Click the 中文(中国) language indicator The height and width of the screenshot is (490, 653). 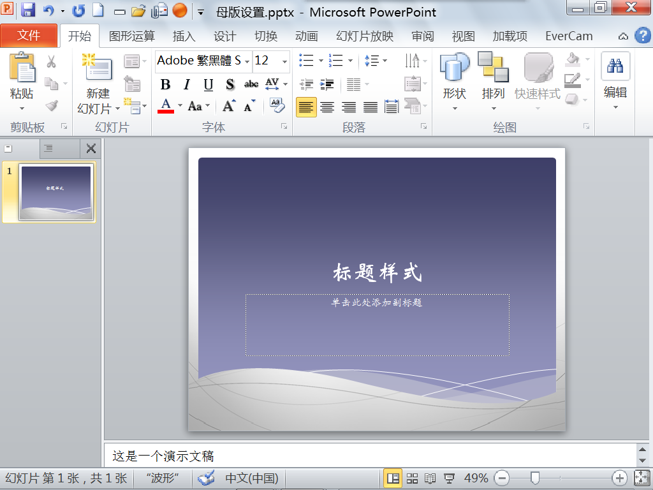coord(252,478)
